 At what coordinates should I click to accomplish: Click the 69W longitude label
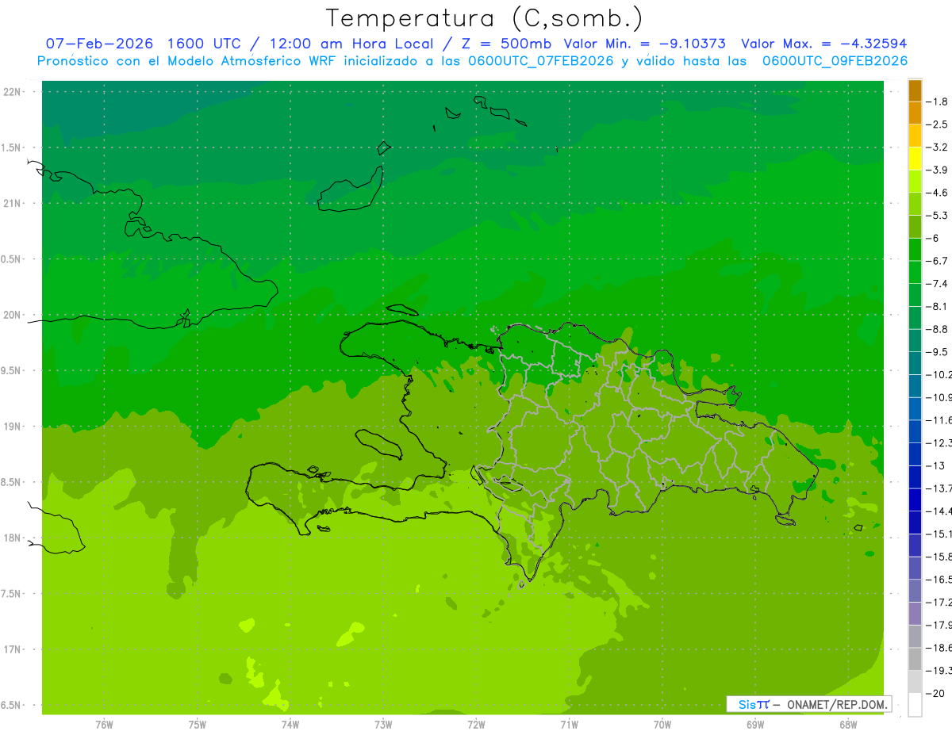click(755, 725)
